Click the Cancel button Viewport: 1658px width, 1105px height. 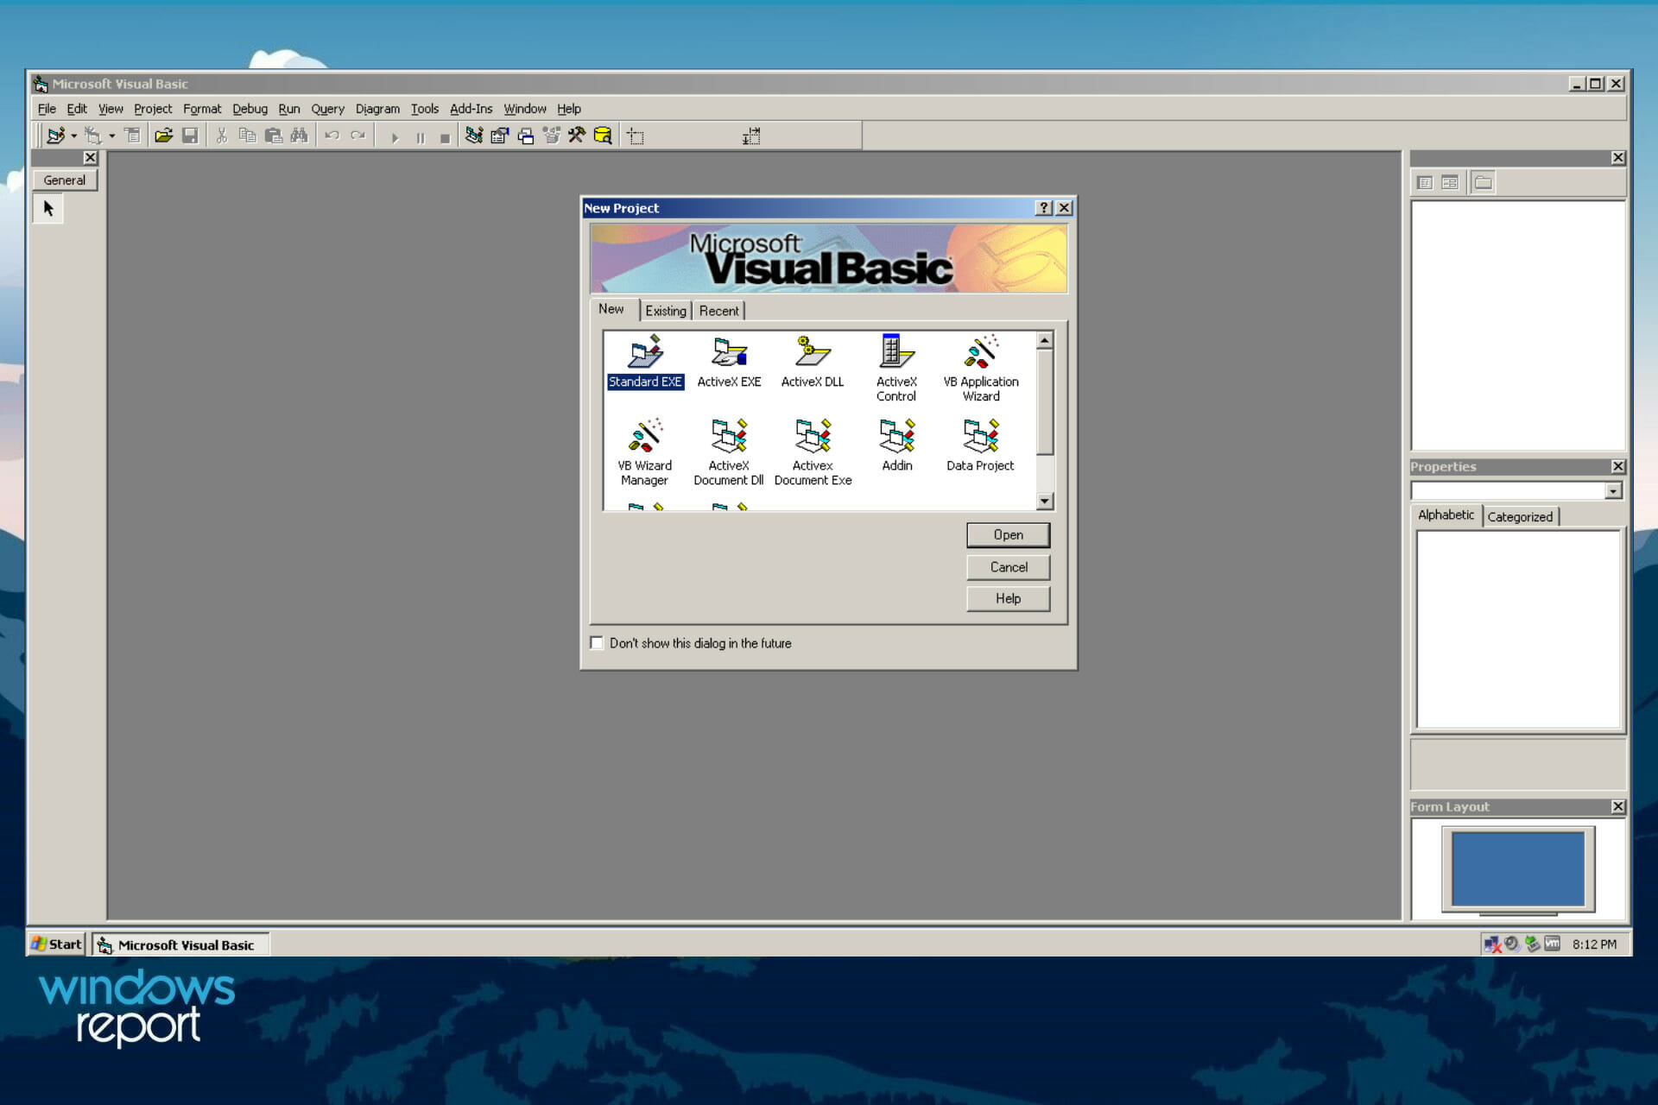tap(1008, 567)
